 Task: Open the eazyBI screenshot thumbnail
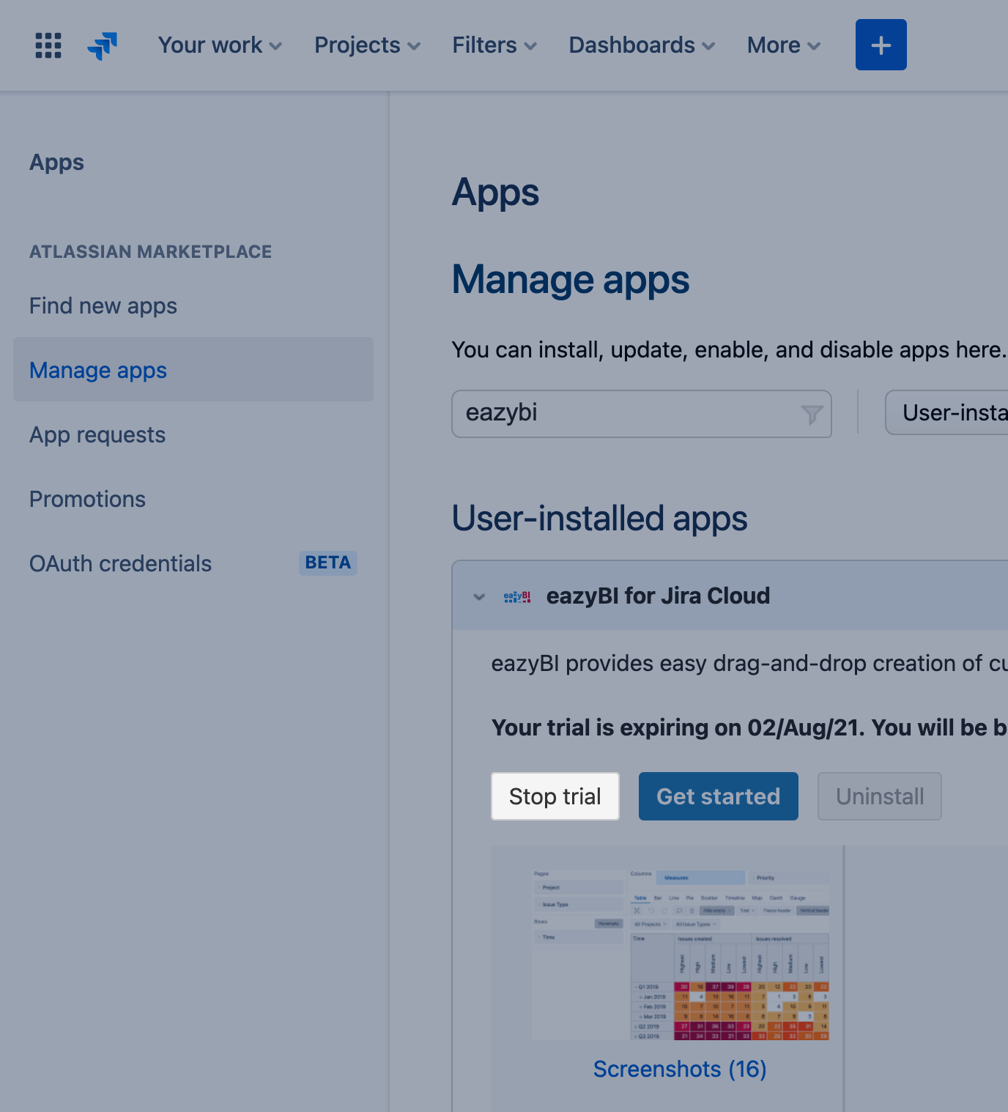point(681,954)
